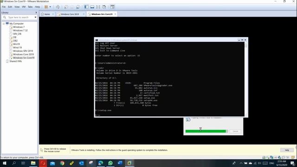
Task: Toggle the Show Library sidebar icon
Action: click(x=86, y=7)
